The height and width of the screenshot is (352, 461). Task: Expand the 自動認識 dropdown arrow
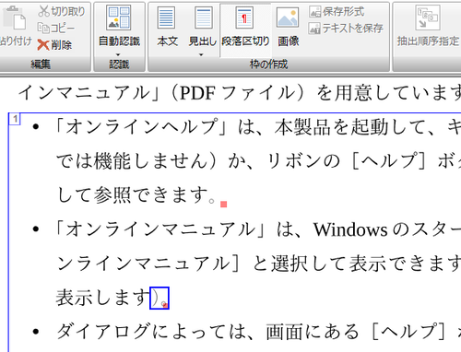point(119,54)
